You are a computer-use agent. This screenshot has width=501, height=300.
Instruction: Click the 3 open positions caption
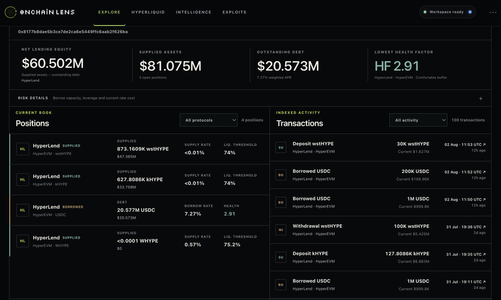153,78
